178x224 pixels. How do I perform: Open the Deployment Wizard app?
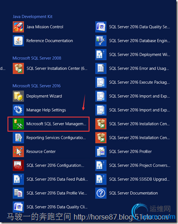(37, 96)
